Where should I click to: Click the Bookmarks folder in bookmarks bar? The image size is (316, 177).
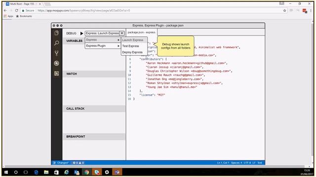pyautogui.click(x=24, y=16)
